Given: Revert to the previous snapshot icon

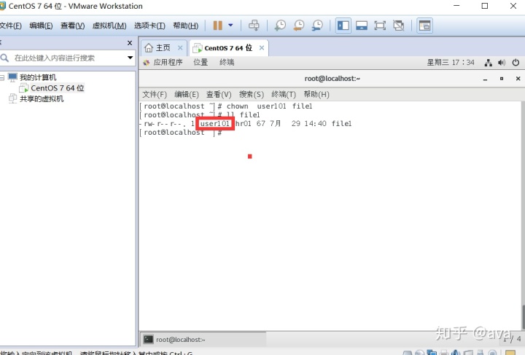Looking at the screenshot, I should (x=299, y=26).
